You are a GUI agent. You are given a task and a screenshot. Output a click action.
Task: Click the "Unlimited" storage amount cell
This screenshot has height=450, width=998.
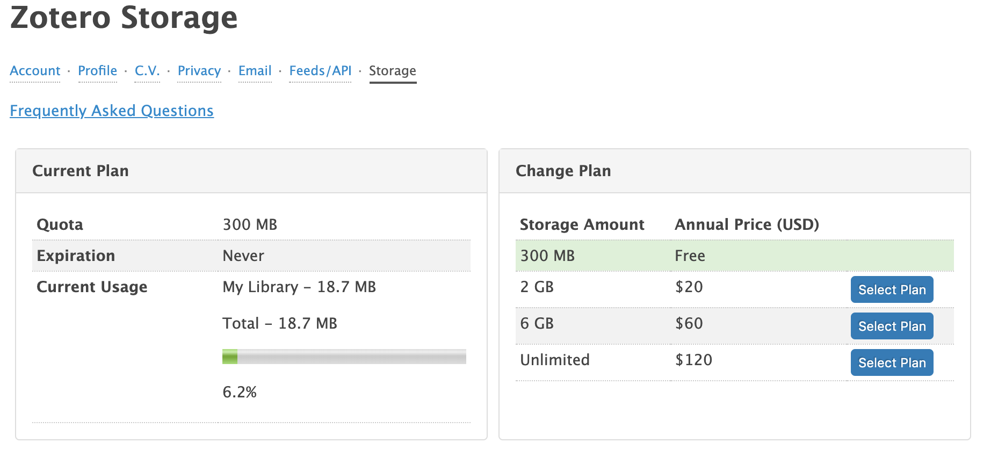(555, 360)
